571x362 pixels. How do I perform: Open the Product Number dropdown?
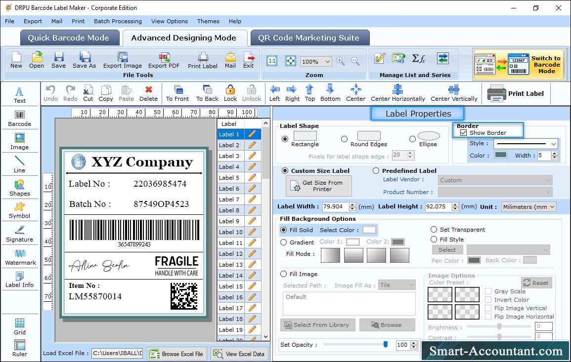[495, 192]
